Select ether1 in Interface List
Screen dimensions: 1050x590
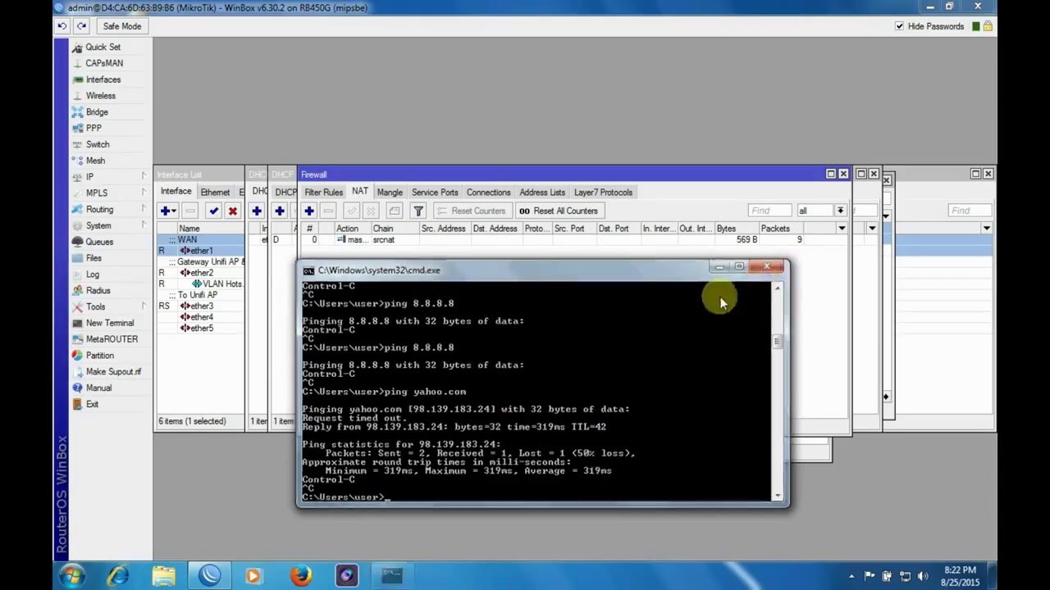pyautogui.click(x=201, y=251)
